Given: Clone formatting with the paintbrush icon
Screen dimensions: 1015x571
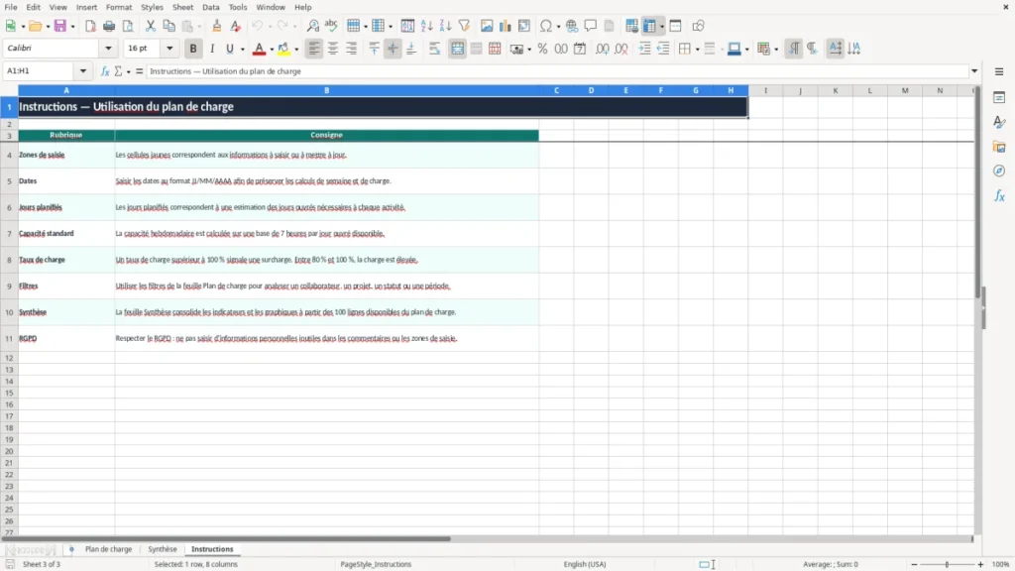Looking at the screenshot, I should point(217,26).
